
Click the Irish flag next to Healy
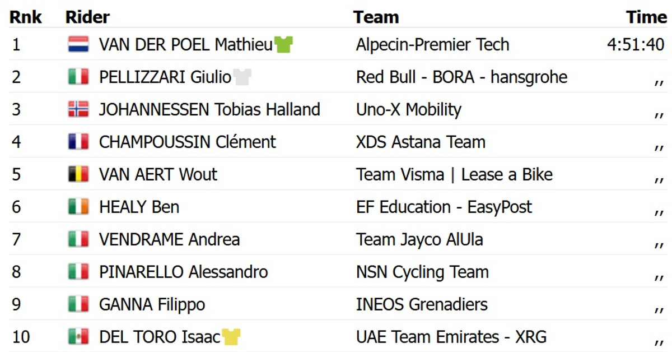[78, 207]
